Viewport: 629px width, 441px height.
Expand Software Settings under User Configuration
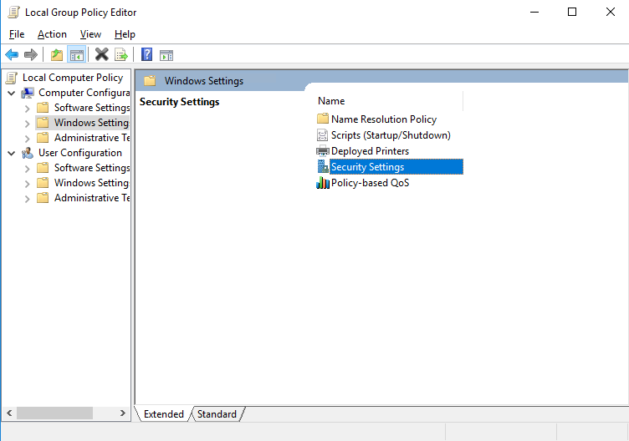[28, 168]
